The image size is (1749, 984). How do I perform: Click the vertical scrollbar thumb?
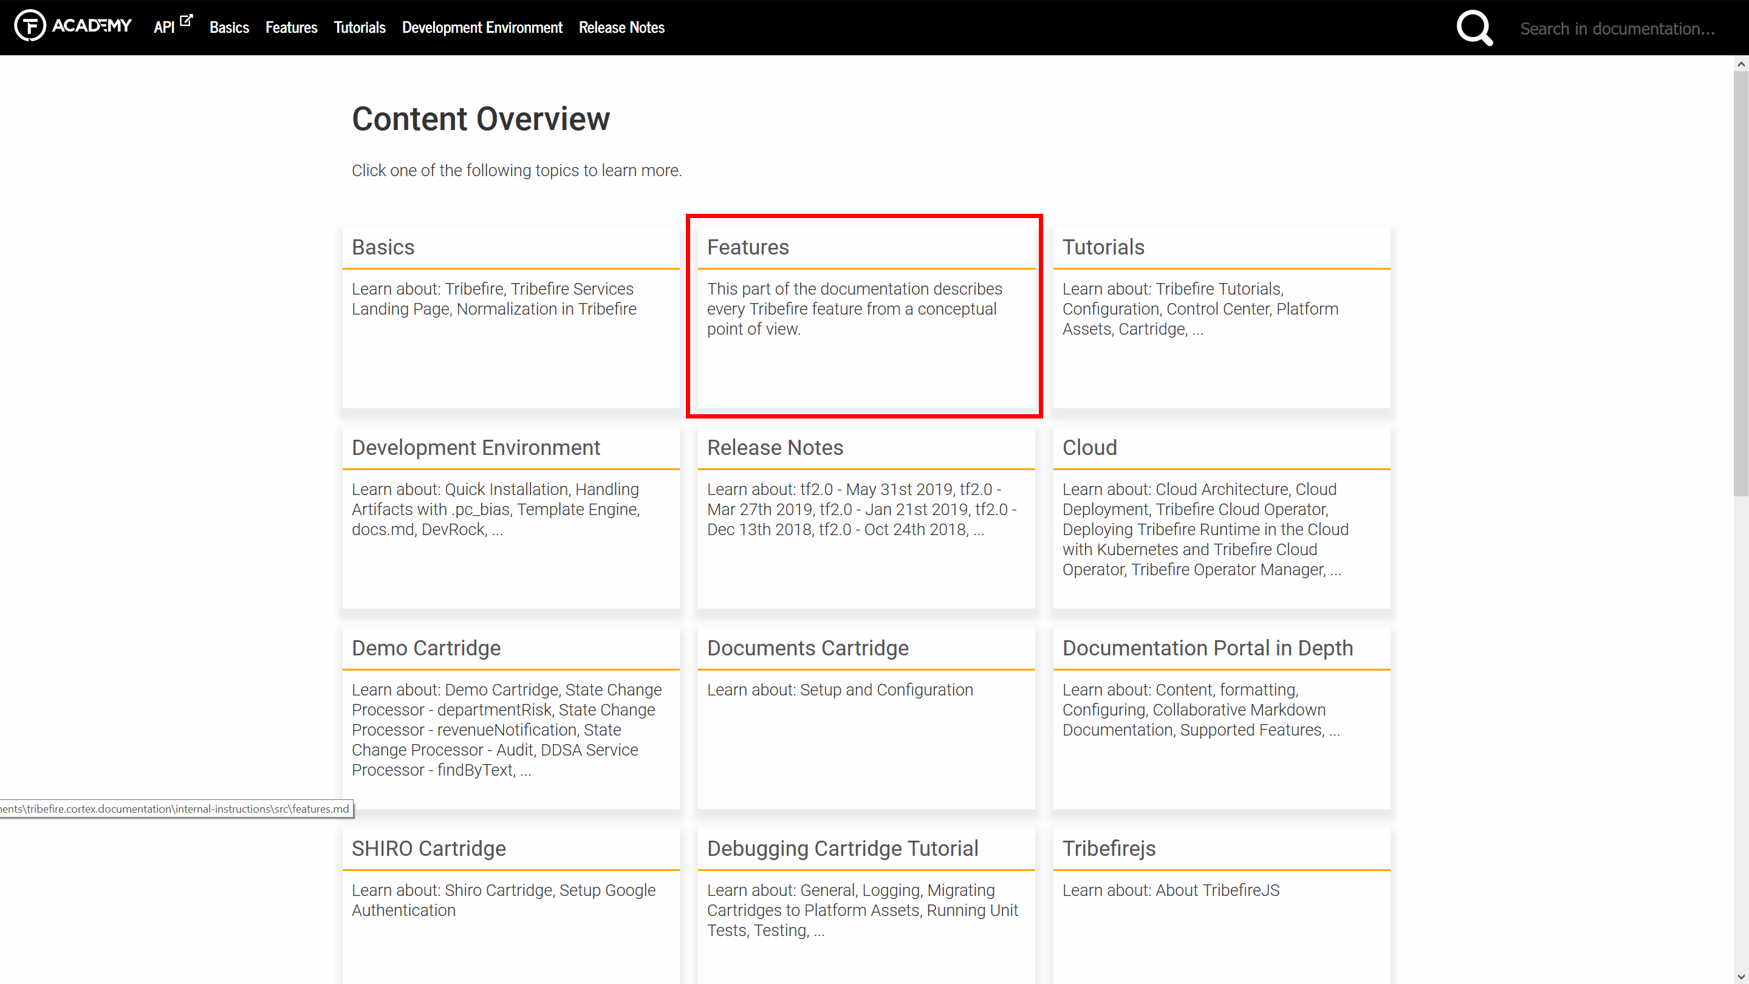pyautogui.click(x=1740, y=285)
